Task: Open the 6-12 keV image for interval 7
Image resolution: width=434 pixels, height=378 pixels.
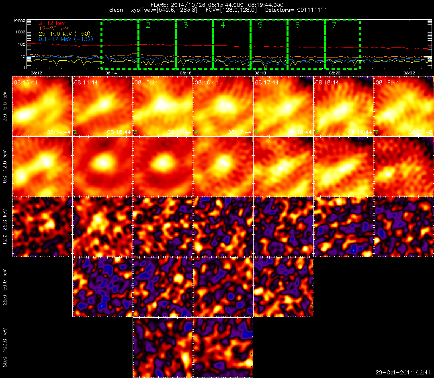Action: point(404,167)
